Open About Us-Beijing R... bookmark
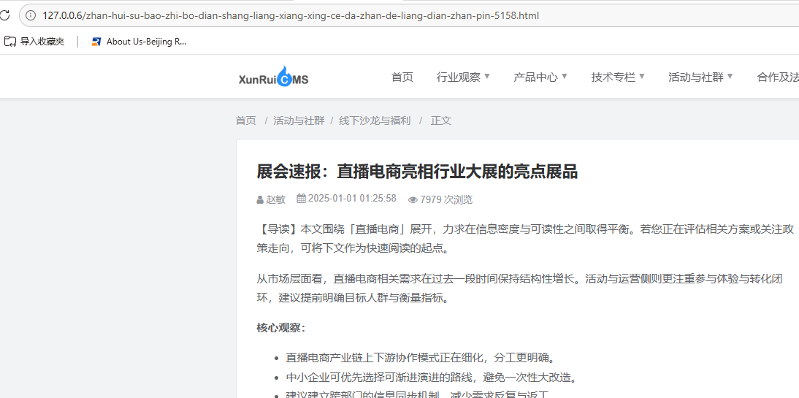 pos(139,42)
